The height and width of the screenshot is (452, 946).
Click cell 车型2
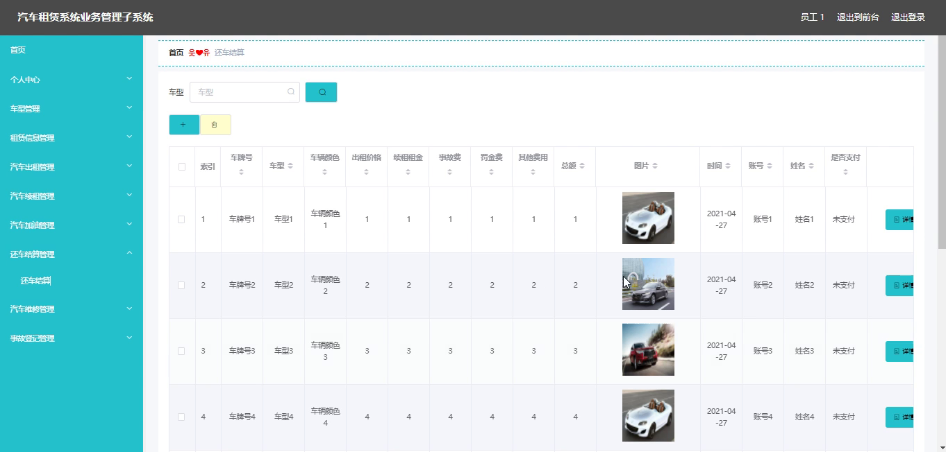point(283,285)
